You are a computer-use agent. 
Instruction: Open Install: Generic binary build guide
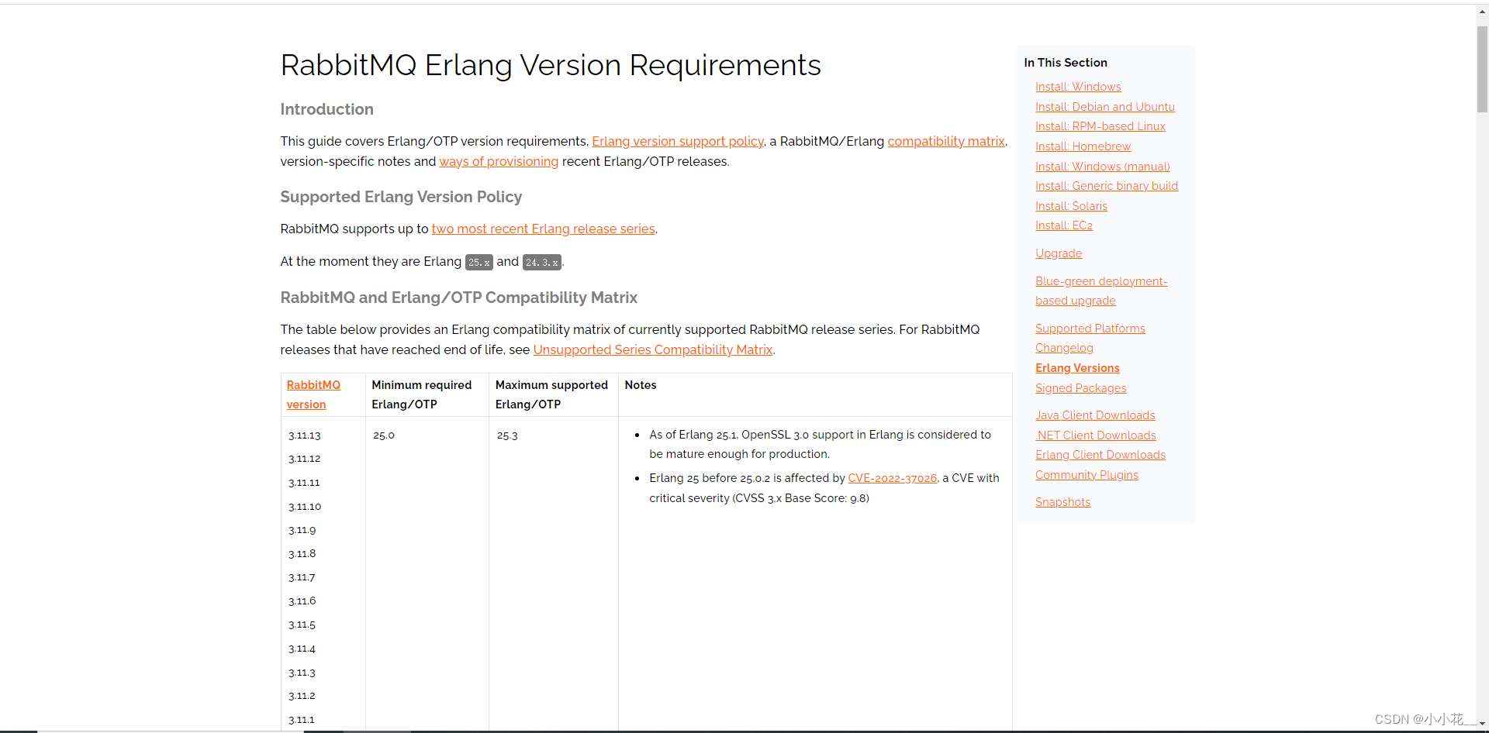pos(1107,186)
